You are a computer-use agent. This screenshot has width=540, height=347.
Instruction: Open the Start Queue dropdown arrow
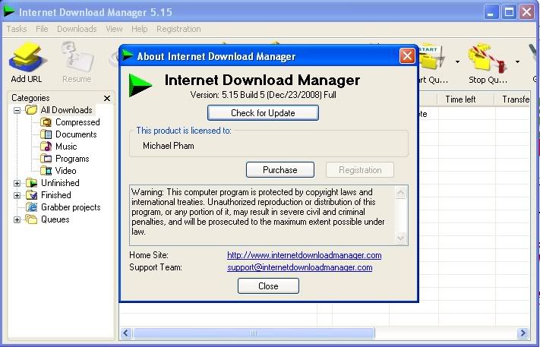457,62
